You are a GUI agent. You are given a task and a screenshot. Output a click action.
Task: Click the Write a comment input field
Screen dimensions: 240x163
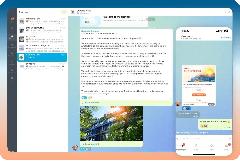point(204,139)
